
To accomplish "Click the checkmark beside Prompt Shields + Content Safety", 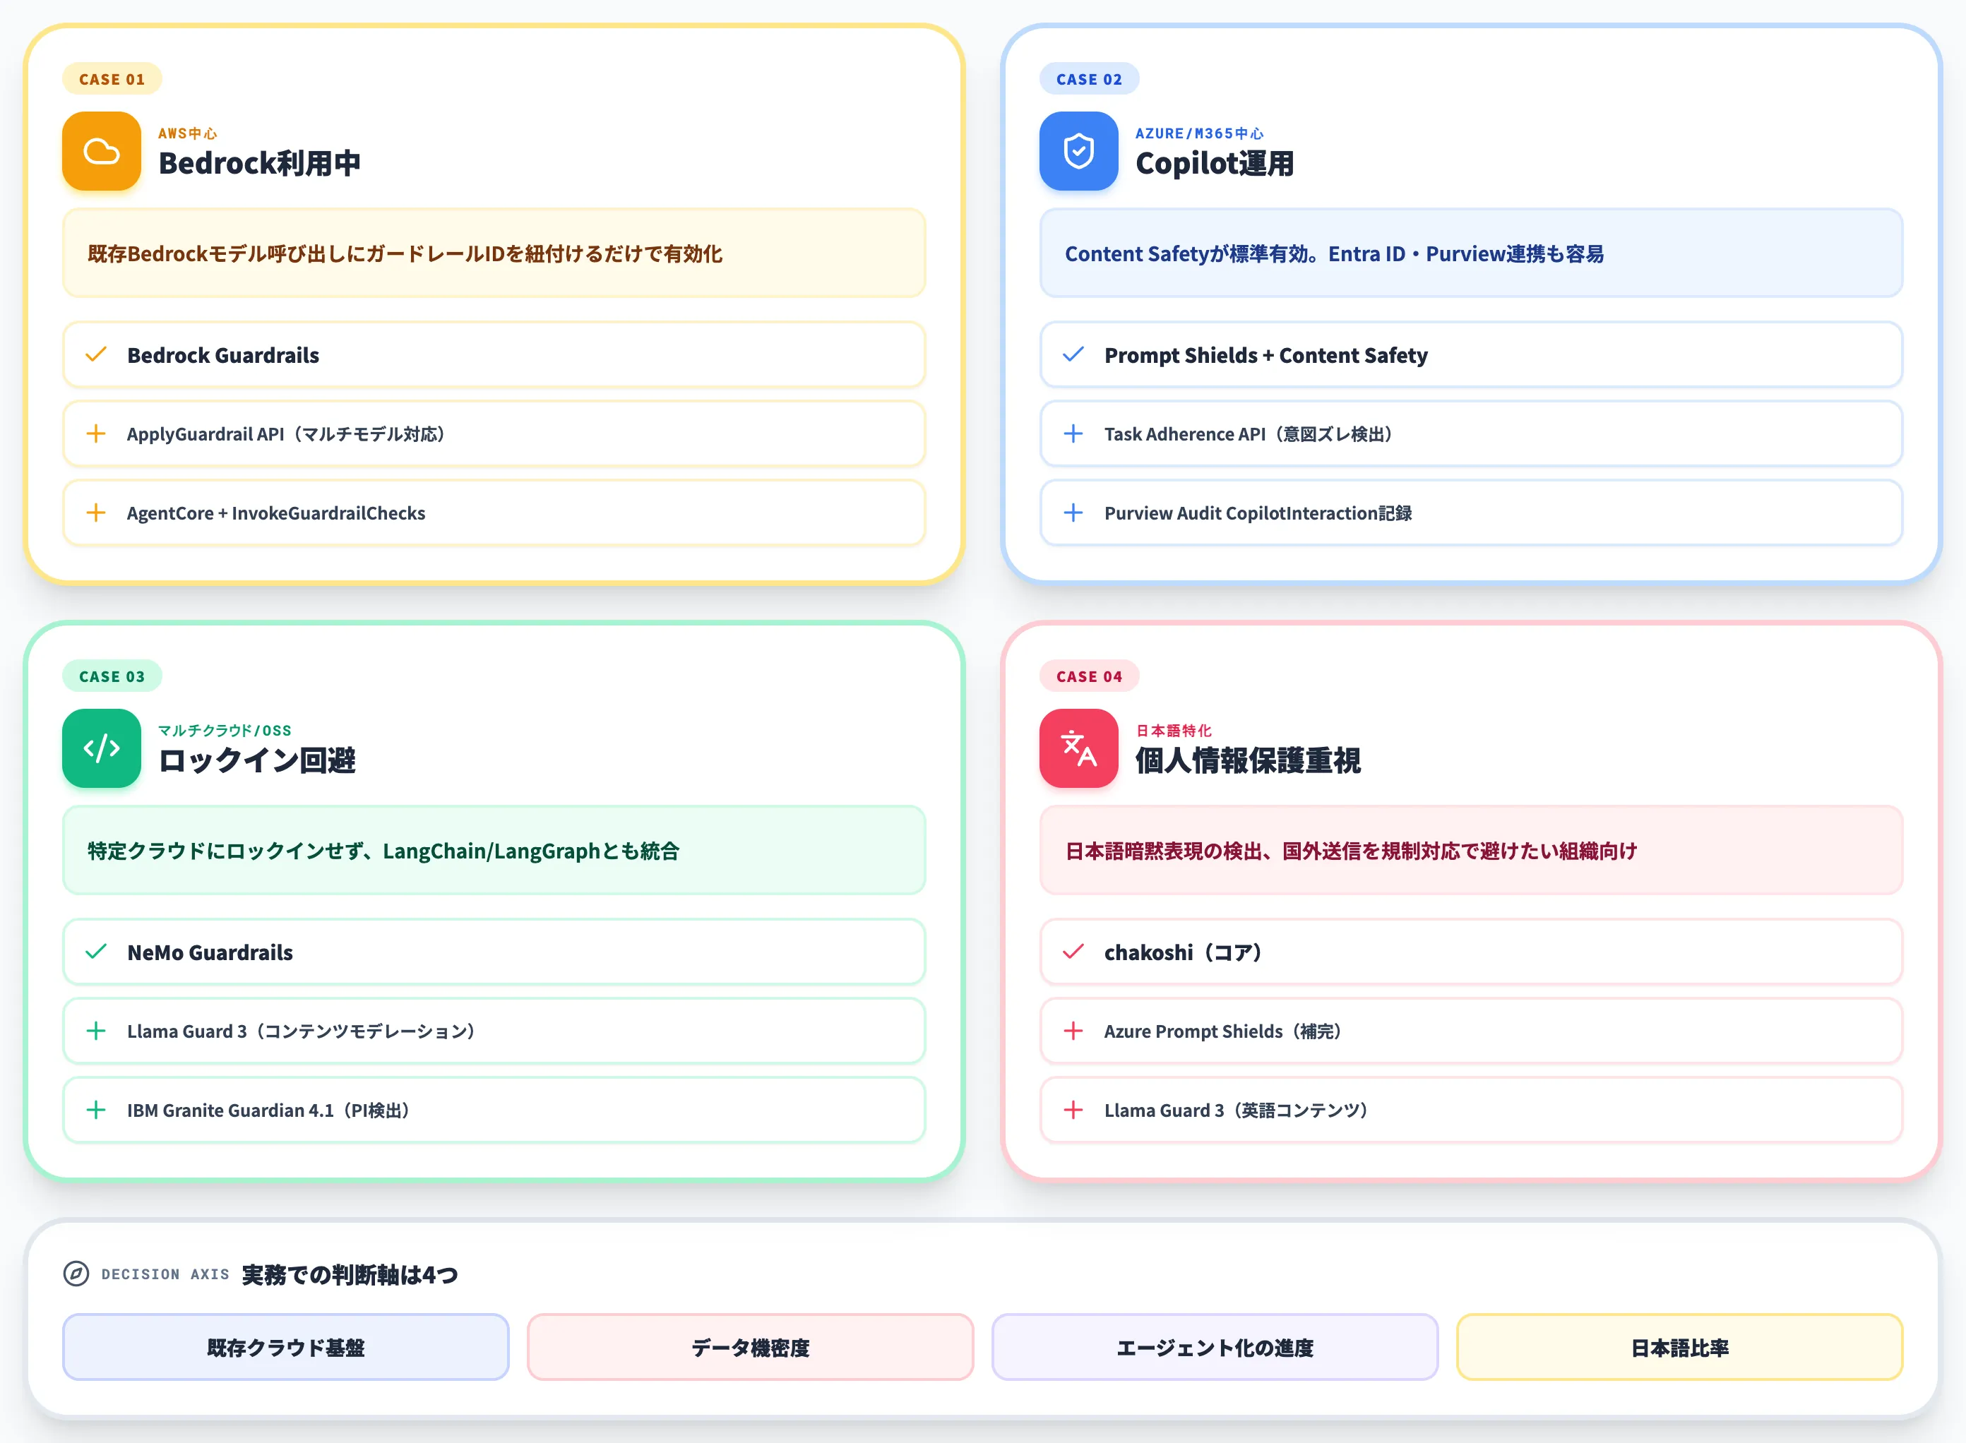I will (1073, 354).
